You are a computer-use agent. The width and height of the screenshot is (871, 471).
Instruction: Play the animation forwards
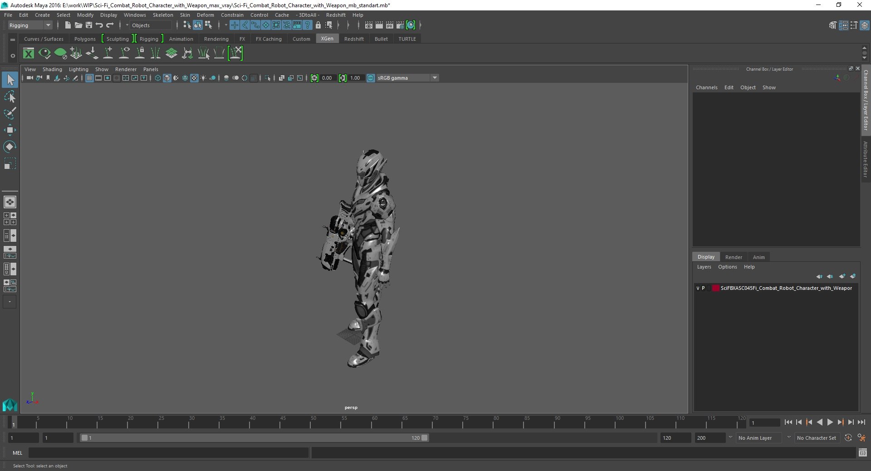coord(830,422)
